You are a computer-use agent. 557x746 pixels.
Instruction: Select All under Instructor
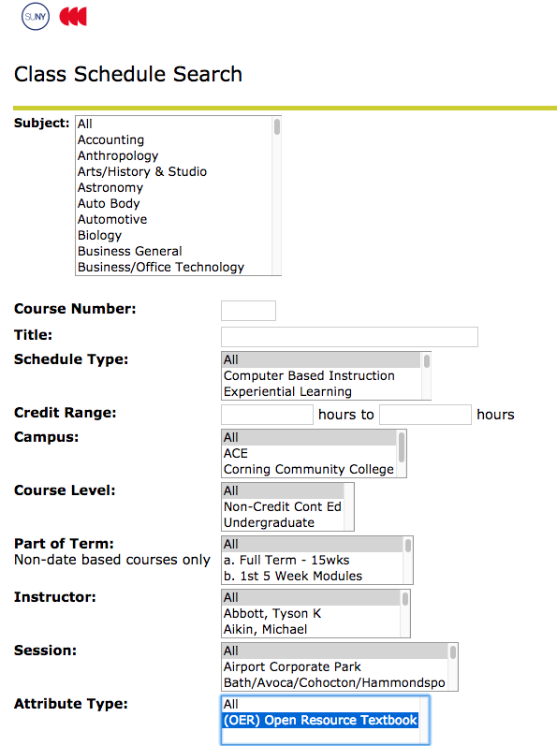coord(311,597)
